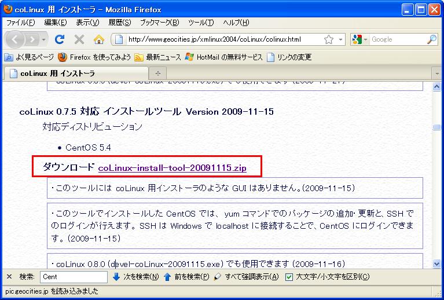This screenshot has height=300, width=444.
Task: Click the Forward navigation arrow
Action: [32, 39]
